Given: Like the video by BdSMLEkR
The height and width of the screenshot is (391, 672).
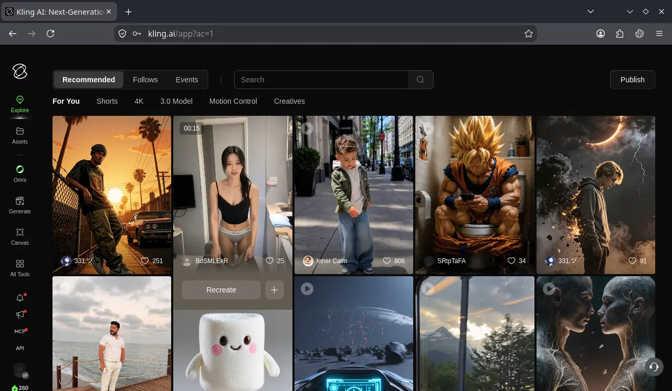Looking at the screenshot, I should pos(270,260).
